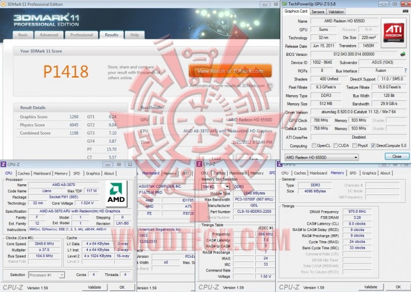Image resolution: width=411 pixels, height=292 pixels.
Task: Click the 3DMark 11 title bar icon
Action: point(3,4)
